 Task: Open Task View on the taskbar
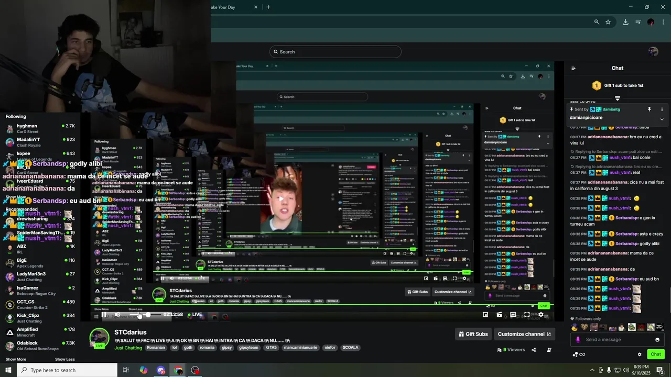(x=126, y=370)
